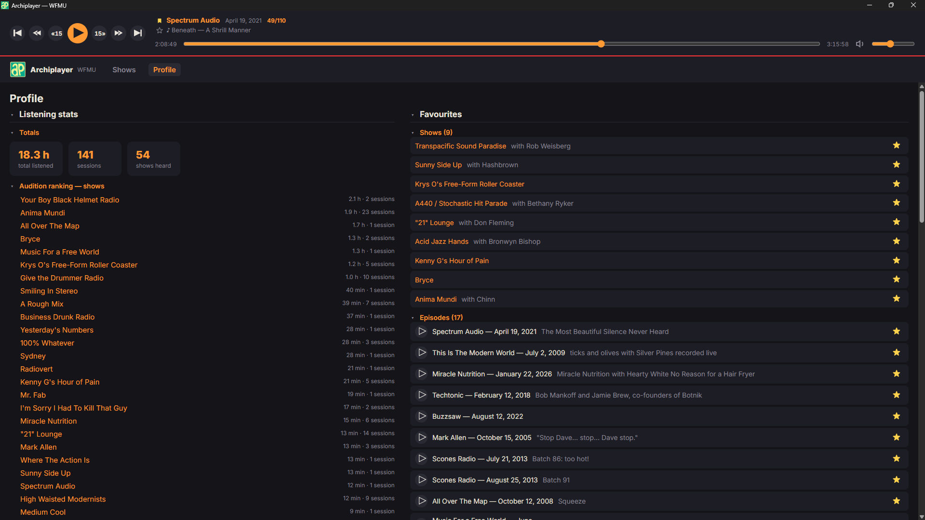Viewport: 925px width, 520px height.
Task: Play Scones Radio July 21, 2013 episode
Action: pos(422,459)
